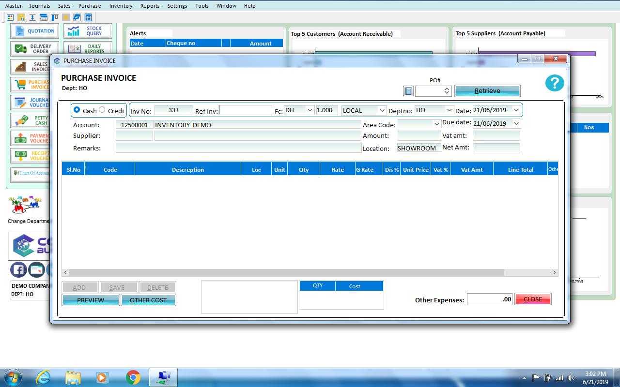The width and height of the screenshot is (620, 387).
Task: Open the Area Code dropdown
Action: (436, 124)
